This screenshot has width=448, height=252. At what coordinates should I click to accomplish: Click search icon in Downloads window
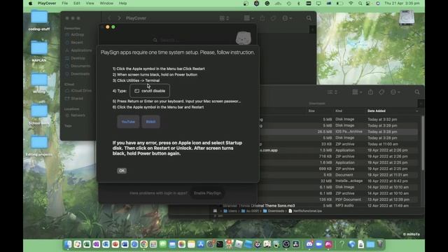click(417, 92)
